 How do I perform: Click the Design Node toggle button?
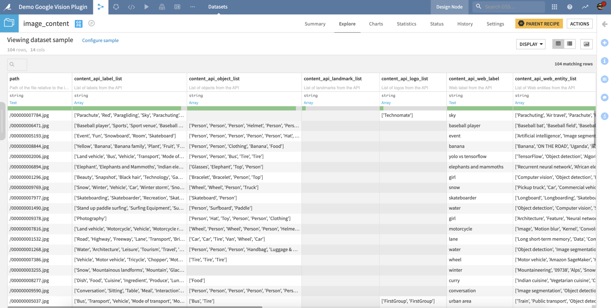(x=449, y=7)
